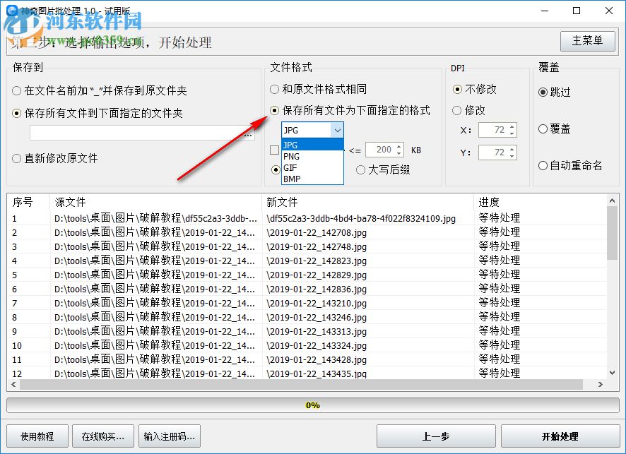The height and width of the screenshot is (454, 626).
Task: Choose JPG from format list
Action: 312,145
